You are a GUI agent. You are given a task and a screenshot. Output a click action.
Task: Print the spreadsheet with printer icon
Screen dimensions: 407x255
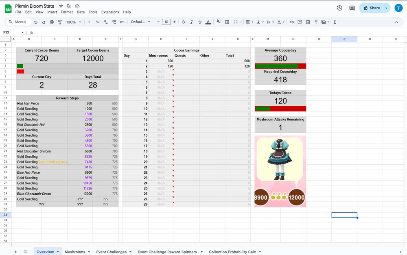click(x=52, y=22)
